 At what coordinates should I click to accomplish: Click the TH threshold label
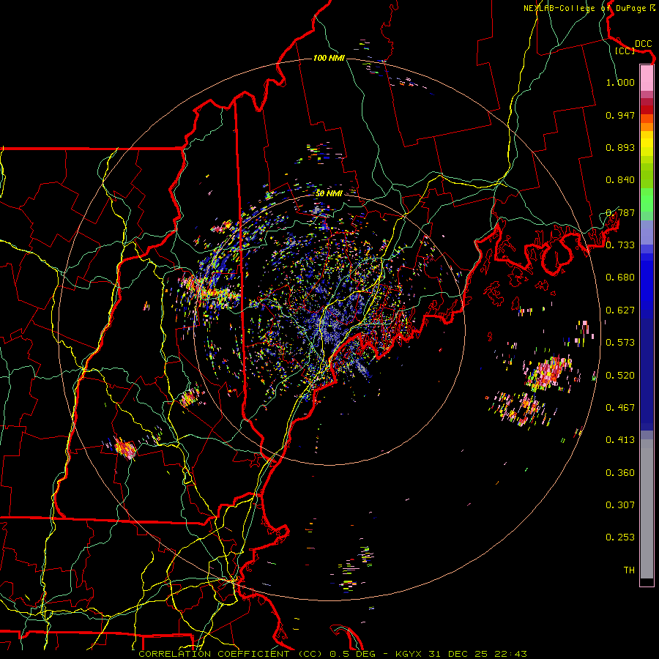pos(629,570)
